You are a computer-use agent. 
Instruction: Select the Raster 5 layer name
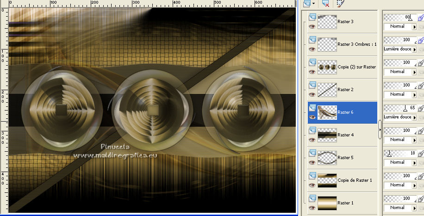(x=346, y=158)
